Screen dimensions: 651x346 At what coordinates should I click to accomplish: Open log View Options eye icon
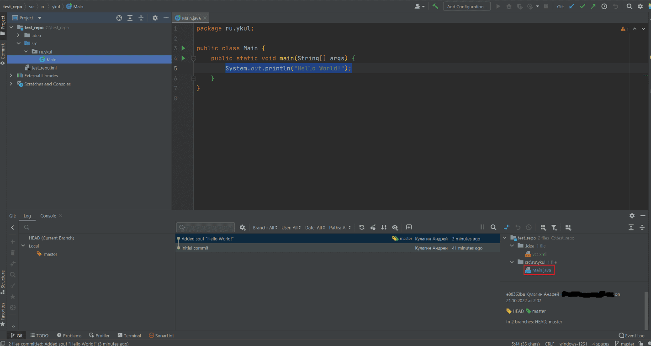click(395, 227)
